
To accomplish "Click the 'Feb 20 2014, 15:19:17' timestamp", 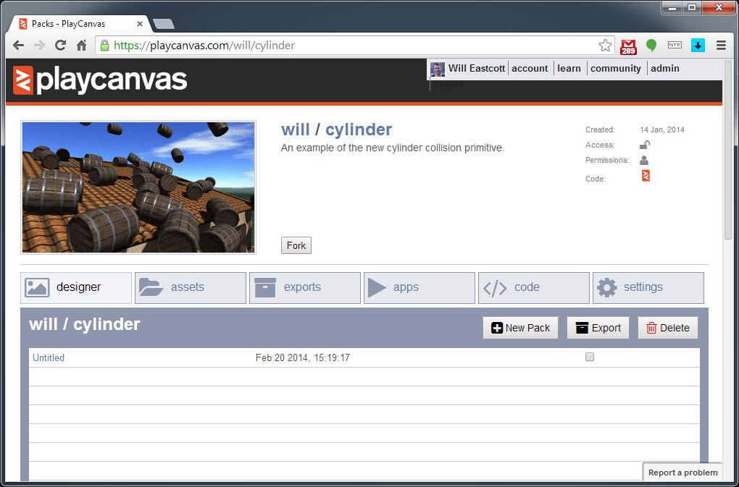I will [303, 357].
